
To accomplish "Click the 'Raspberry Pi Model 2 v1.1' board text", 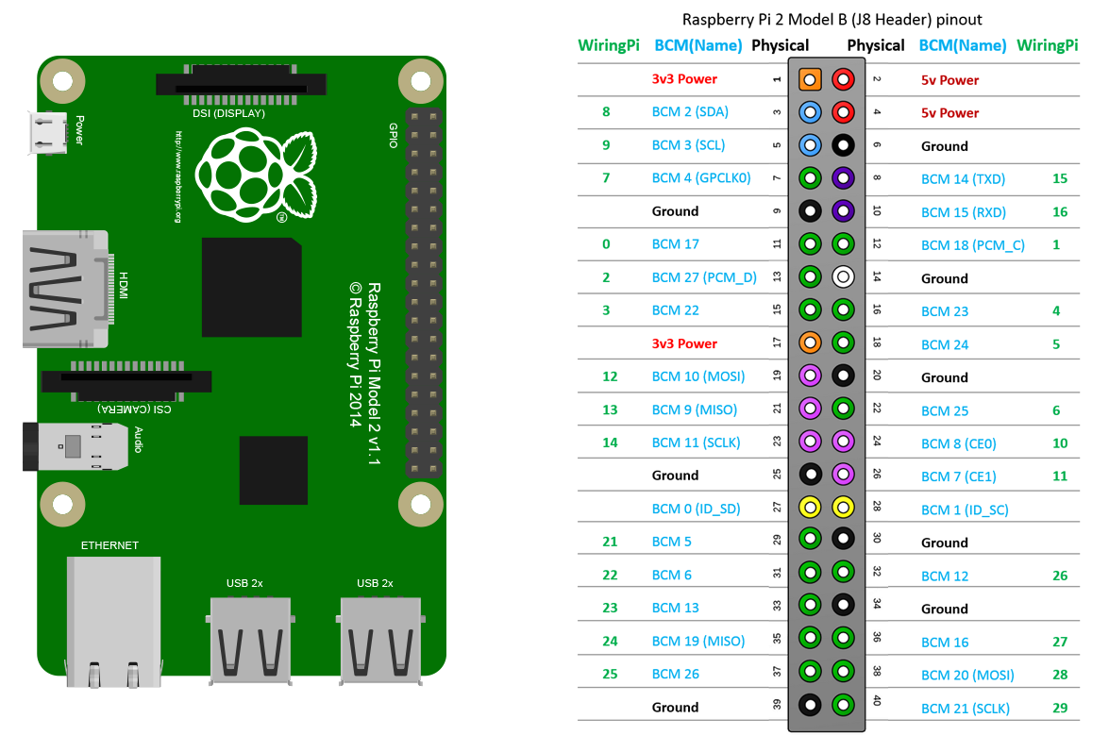I will (375, 373).
